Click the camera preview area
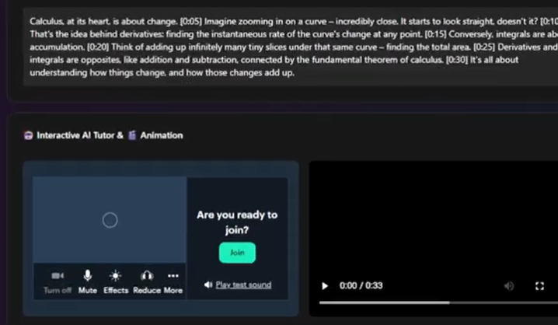 click(x=110, y=220)
